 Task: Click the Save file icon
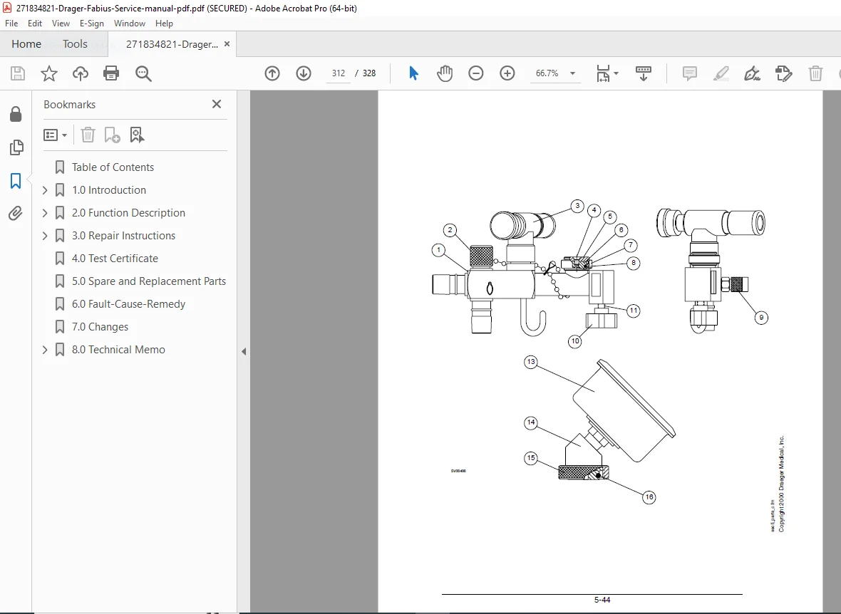tap(18, 73)
